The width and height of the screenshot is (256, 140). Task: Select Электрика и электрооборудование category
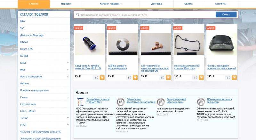tap(40, 138)
